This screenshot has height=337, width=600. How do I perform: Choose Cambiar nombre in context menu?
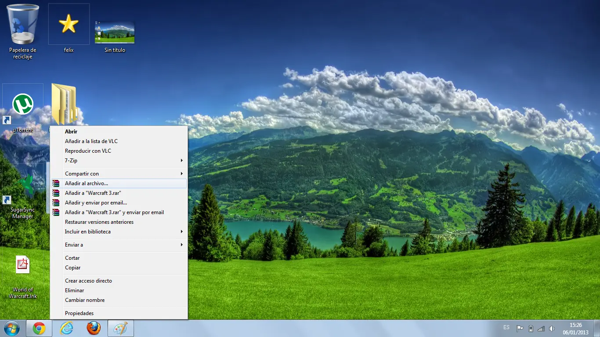(x=119, y=300)
